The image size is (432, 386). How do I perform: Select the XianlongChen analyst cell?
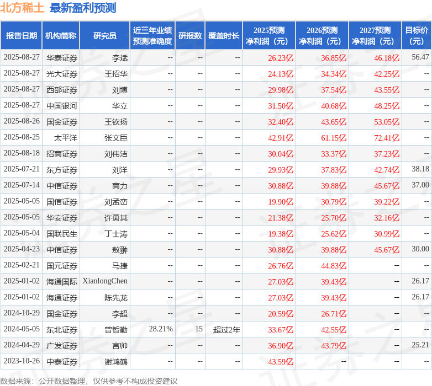pos(105,281)
